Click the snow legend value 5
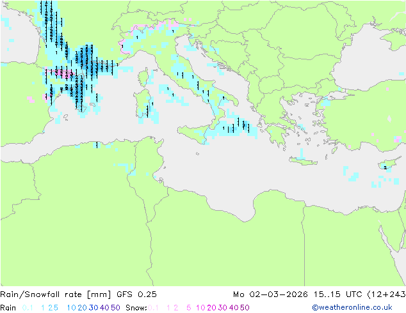 click(188, 308)
